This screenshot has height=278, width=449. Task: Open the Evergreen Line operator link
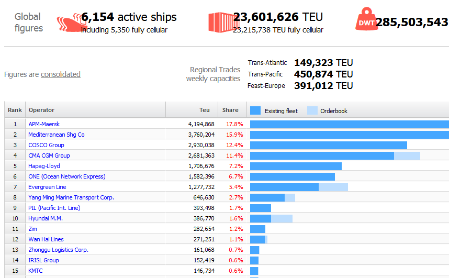coord(47,187)
